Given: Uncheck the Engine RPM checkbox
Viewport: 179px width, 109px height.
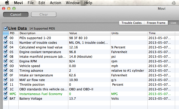Looking at the screenshot, I should 5,61.
